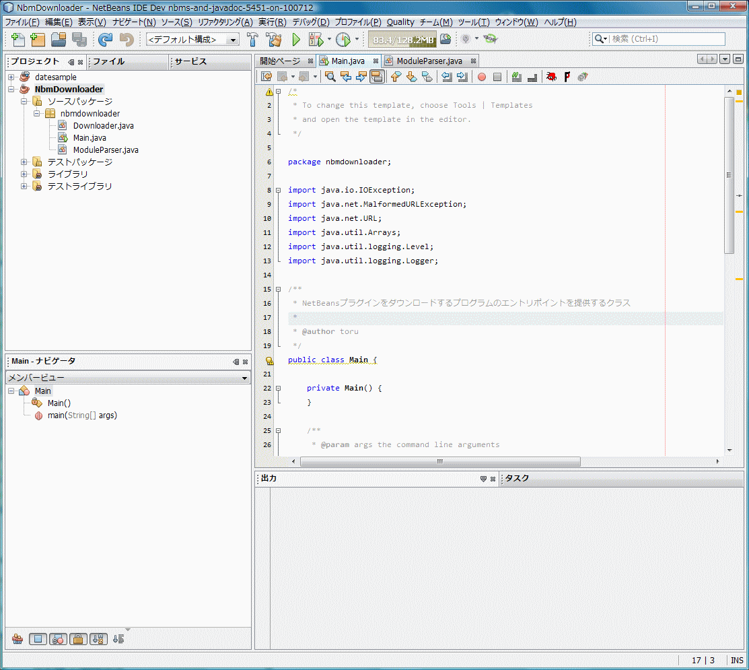Shift the line left in editor toolbar

(447, 77)
